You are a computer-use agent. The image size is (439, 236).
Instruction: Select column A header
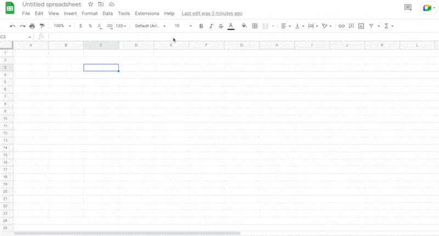pos(31,45)
